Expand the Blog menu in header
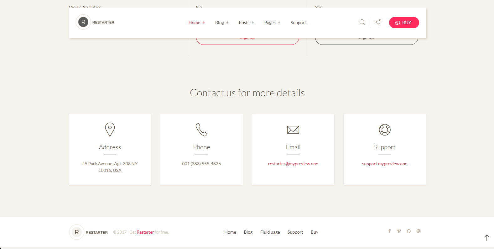Screen dimensions: 494x249 pos(222,23)
